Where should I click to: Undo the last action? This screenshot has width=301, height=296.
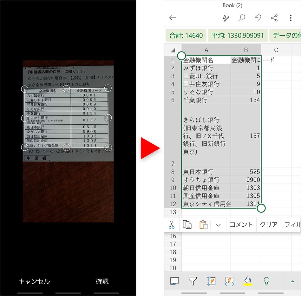258,18
